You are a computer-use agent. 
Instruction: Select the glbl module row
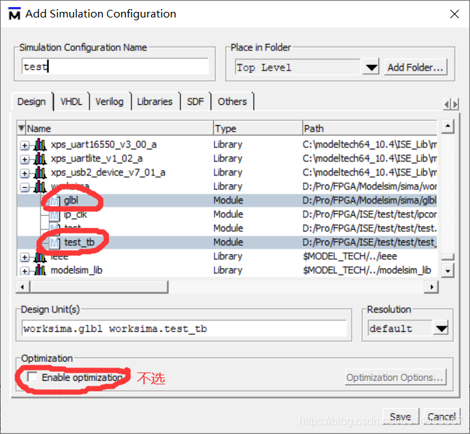tap(227, 201)
